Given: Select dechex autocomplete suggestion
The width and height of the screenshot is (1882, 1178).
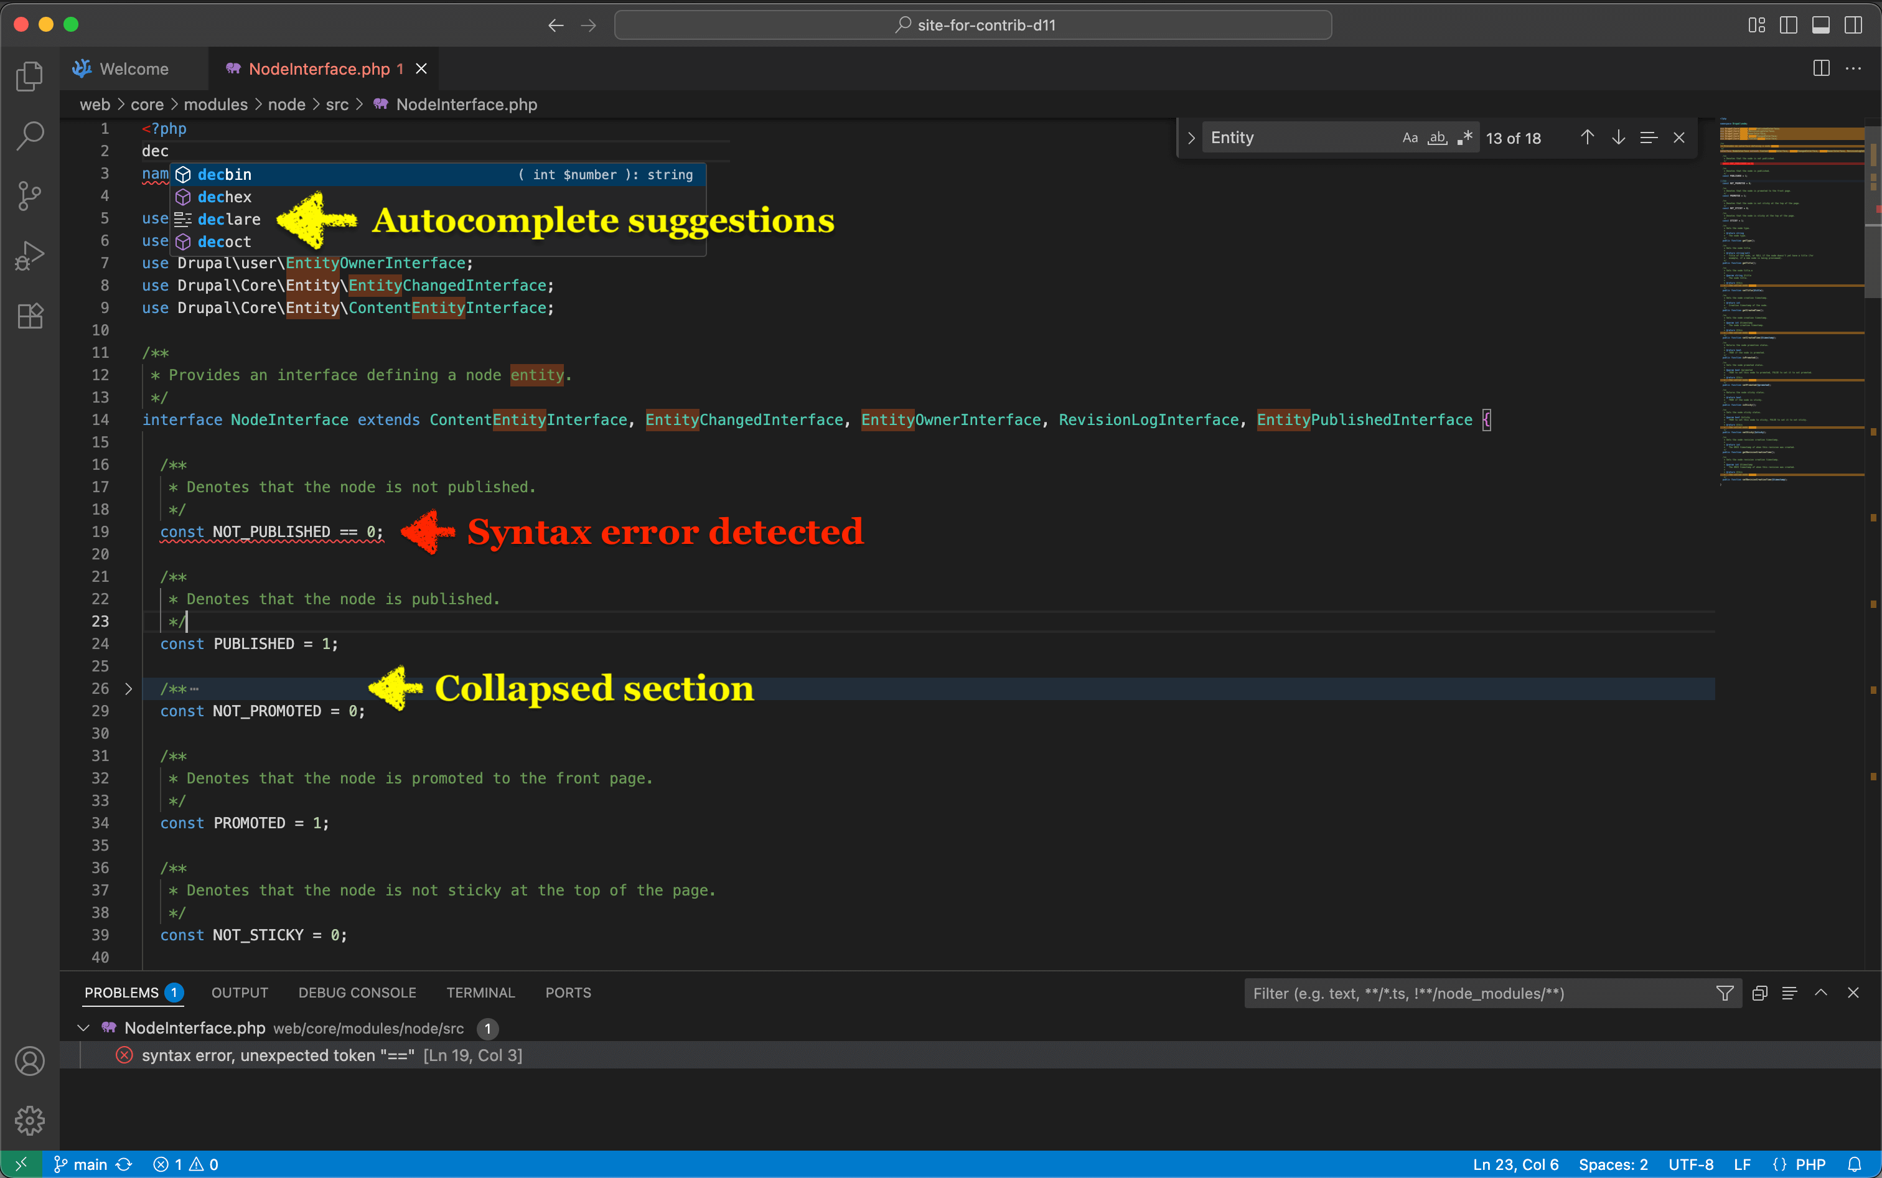Looking at the screenshot, I should tap(438, 197).
